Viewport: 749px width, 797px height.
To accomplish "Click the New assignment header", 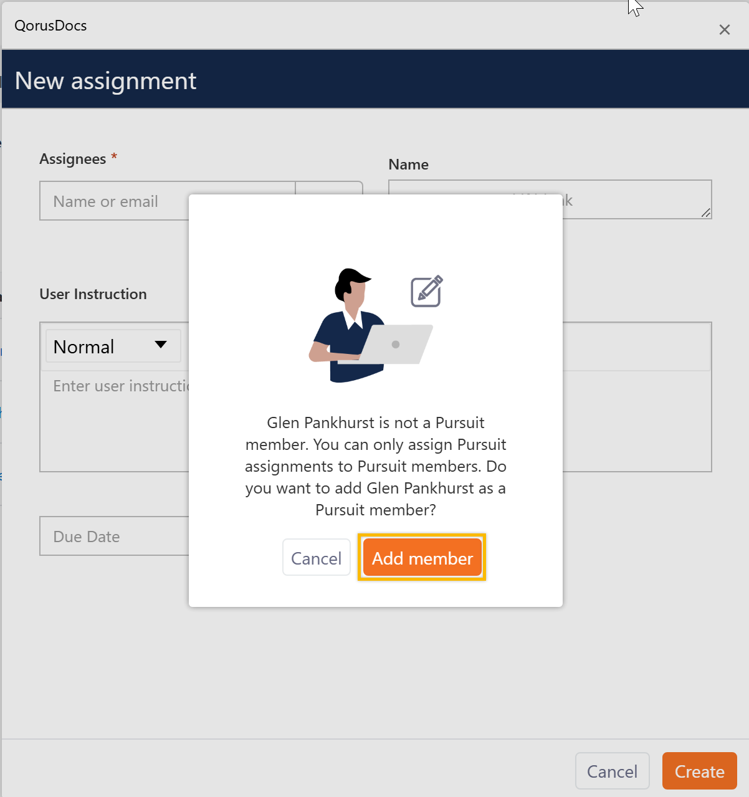I will coord(105,81).
